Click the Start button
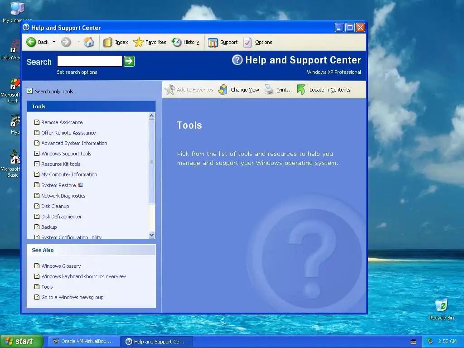The image size is (464, 348). pyautogui.click(x=21, y=341)
